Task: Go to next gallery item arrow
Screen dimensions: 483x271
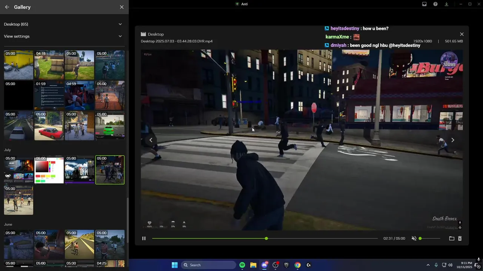Action: point(453,140)
